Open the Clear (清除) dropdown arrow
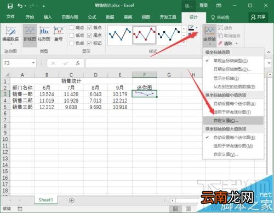The height and width of the screenshot is (213, 274). [237, 43]
